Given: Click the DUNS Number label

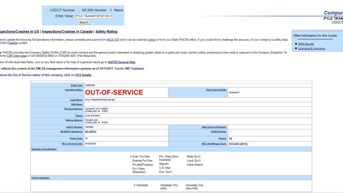Looking at the screenshot, I should tap(219, 132).
